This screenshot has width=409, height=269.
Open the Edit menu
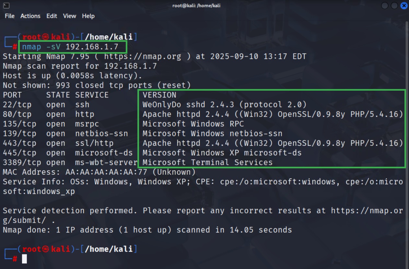point(52,16)
